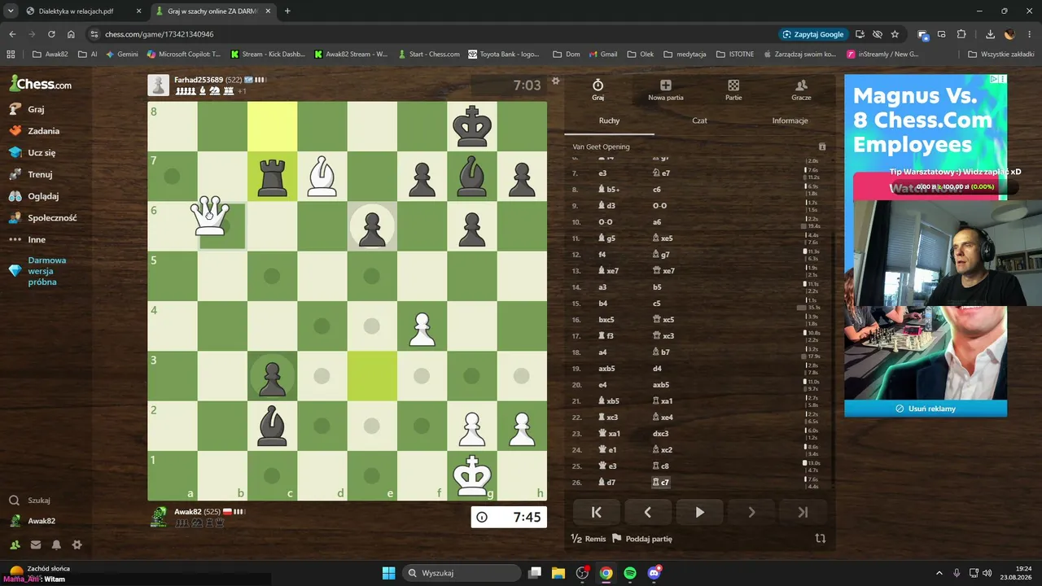Play through the moves
1042x586 pixels.
(x=699, y=512)
